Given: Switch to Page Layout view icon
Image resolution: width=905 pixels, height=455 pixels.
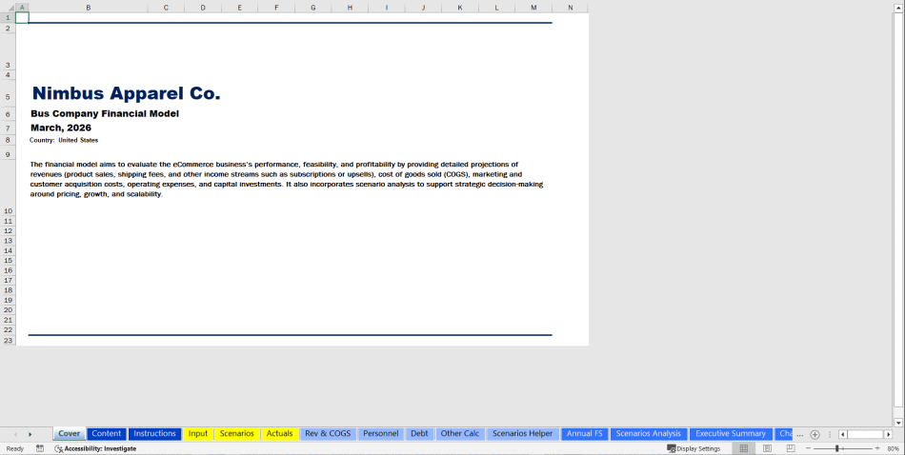Looking at the screenshot, I should [767, 448].
